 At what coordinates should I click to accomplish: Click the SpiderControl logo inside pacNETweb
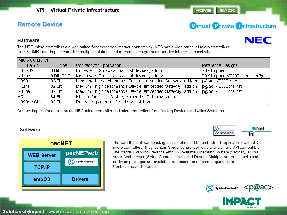click(82, 162)
